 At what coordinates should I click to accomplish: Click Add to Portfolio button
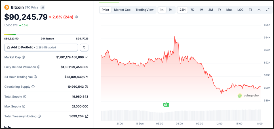(41, 47)
